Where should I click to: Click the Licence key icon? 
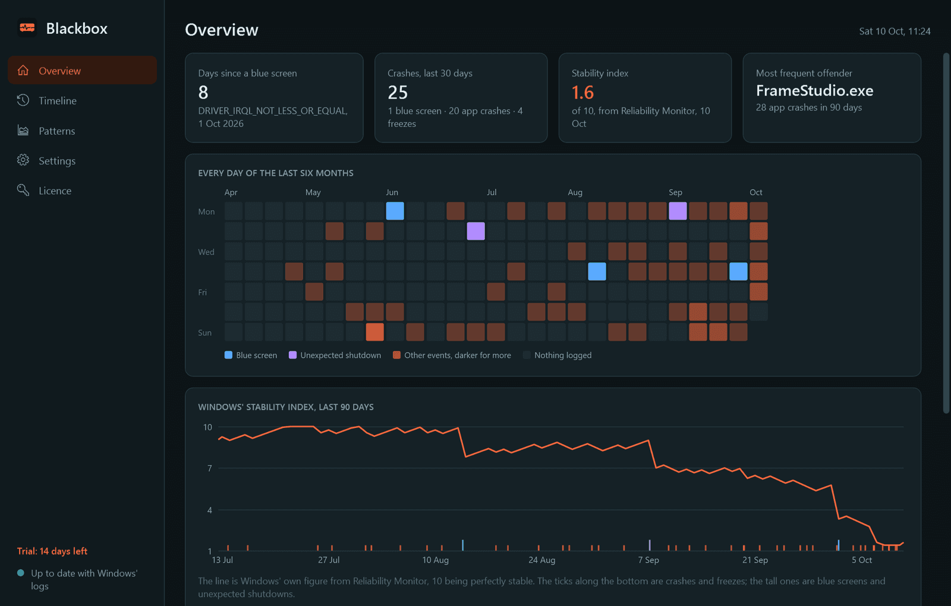coord(23,190)
